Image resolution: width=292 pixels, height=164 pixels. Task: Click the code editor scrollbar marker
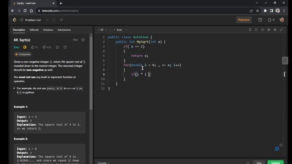(285, 74)
